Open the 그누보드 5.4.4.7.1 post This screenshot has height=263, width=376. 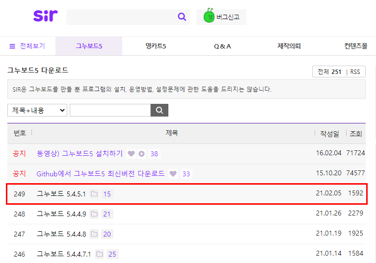[x=64, y=254]
